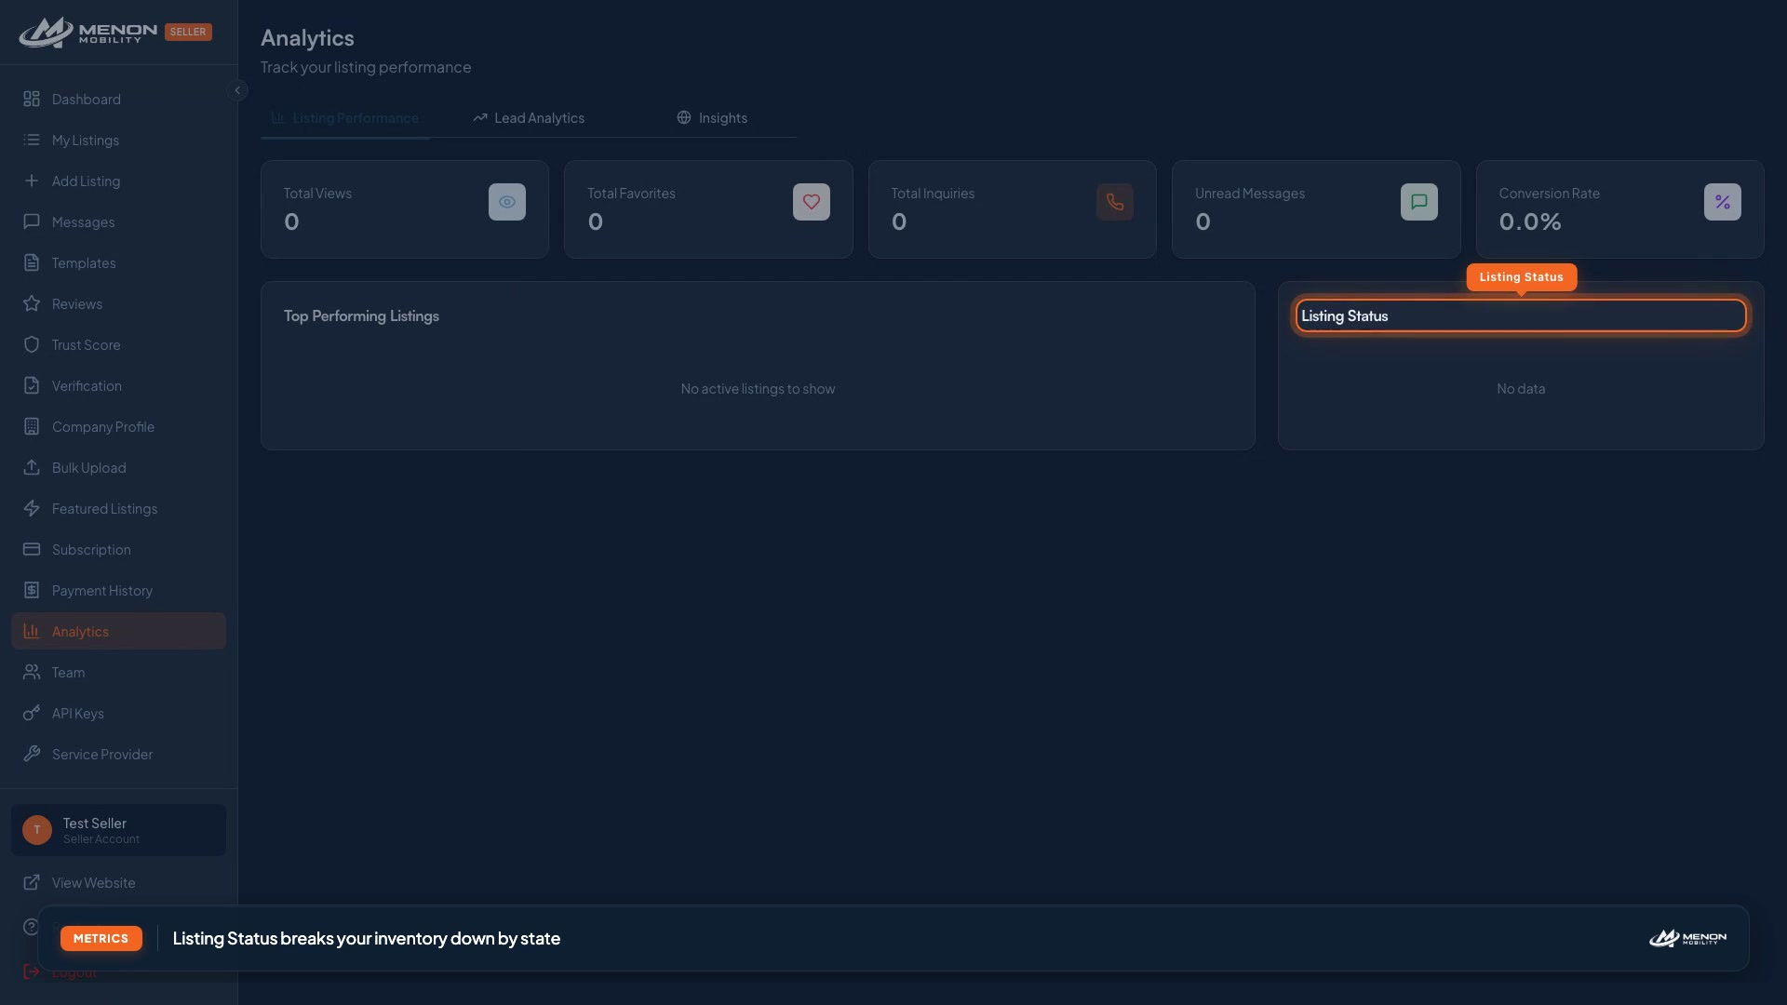This screenshot has width=1787, height=1005.
Task: Click the Team people icon
Action: [32, 673]
